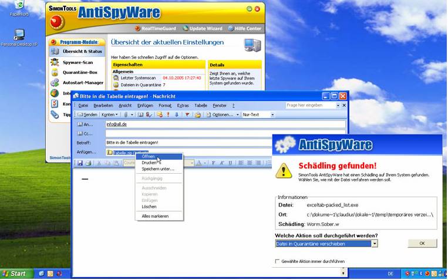The width and height of the screenshot is (448, 280).
Task: Open the Personal Desktop XP desktop icon
Action: tap(19, 38)
